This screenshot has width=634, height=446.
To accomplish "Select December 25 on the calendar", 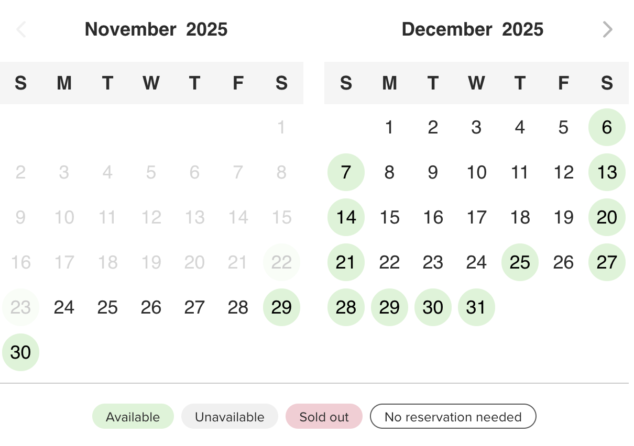I will pos(520,262).
